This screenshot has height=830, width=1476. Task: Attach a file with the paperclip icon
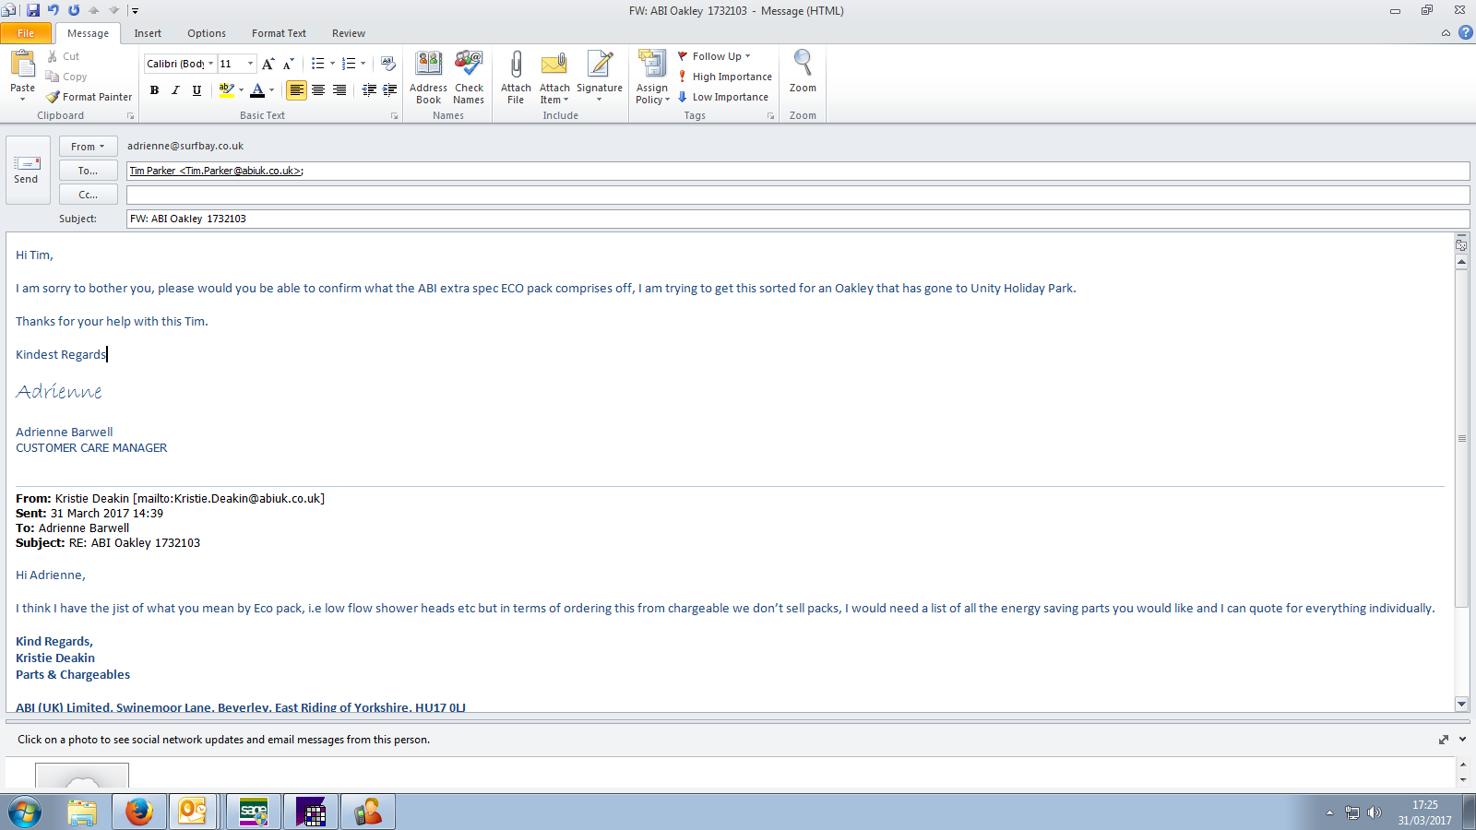click(x=516, y=77)
